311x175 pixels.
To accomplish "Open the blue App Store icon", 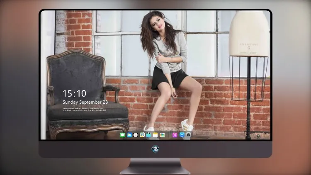I will pyautogui.click(x=182, y=135).
